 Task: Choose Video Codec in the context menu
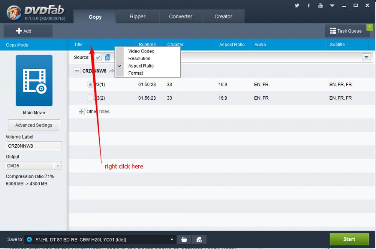point(141,51)
